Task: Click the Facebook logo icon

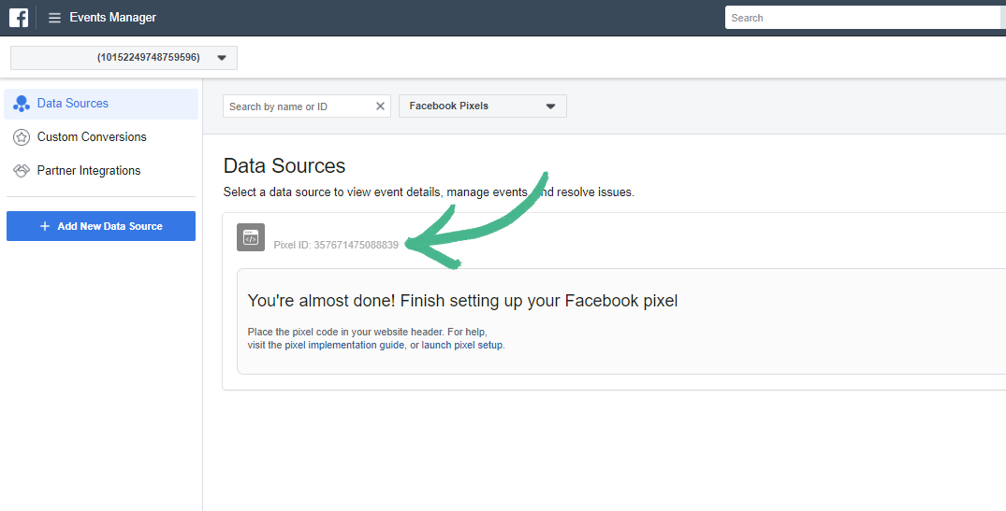Action: (18, 18)
